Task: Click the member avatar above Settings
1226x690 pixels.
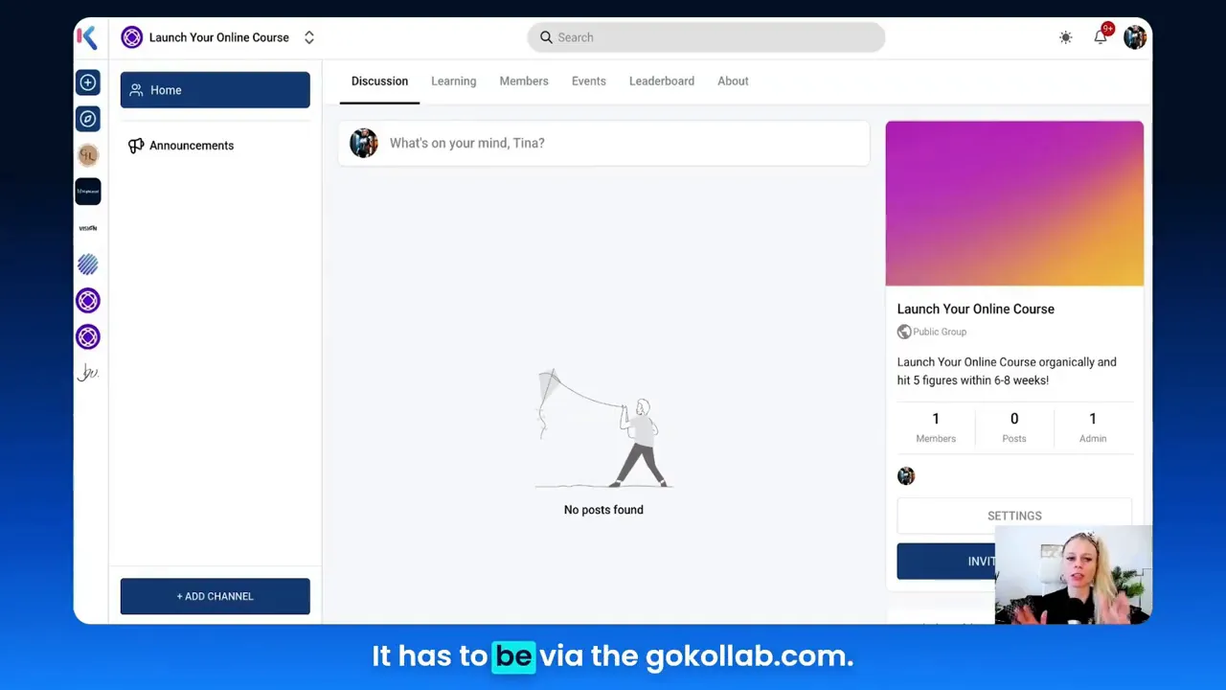Action: (x=906, y=476)
